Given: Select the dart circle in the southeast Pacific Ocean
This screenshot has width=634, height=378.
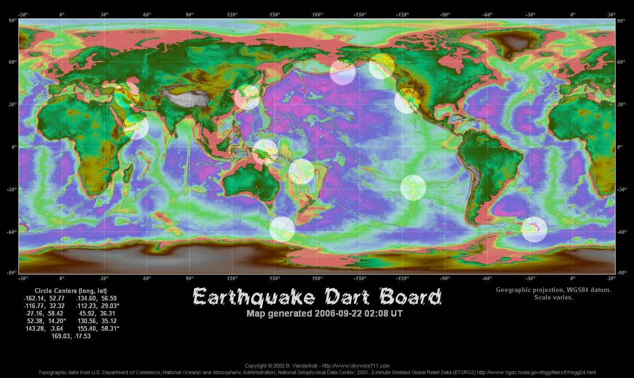Looking at the screenshot, I should 414,188.
